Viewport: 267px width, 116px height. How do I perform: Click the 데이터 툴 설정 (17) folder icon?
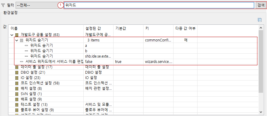pyautogui.click(x=17, y=67)
